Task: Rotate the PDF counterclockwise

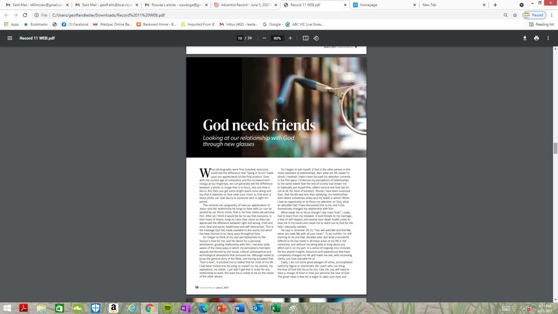Action: coord(316,38)
